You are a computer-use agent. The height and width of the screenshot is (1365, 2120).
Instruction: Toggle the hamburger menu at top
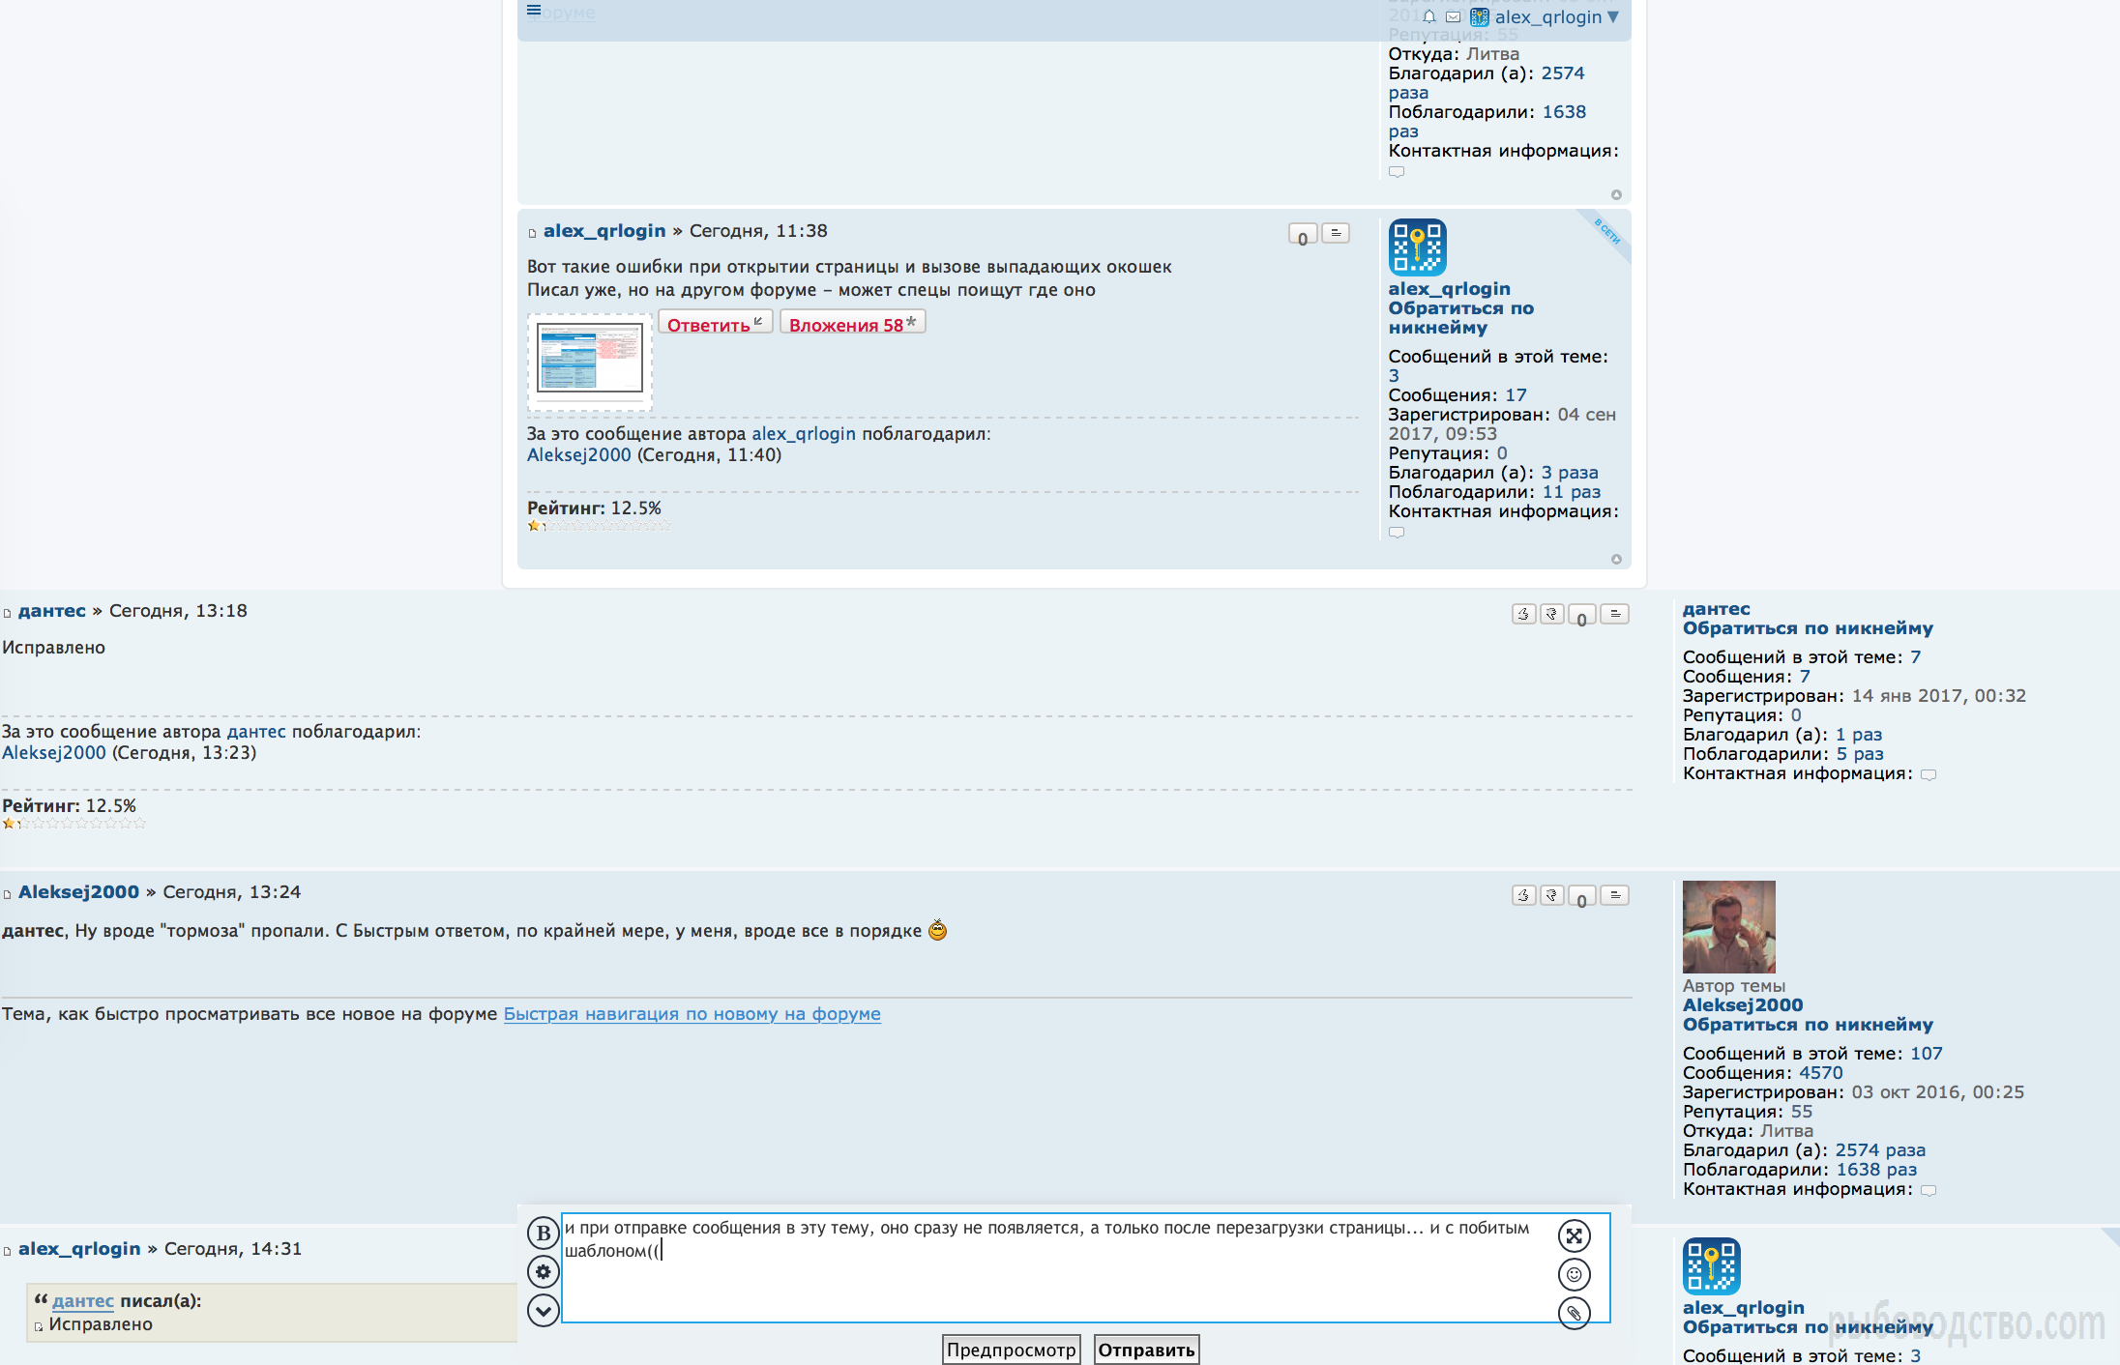tap(534, 10)
